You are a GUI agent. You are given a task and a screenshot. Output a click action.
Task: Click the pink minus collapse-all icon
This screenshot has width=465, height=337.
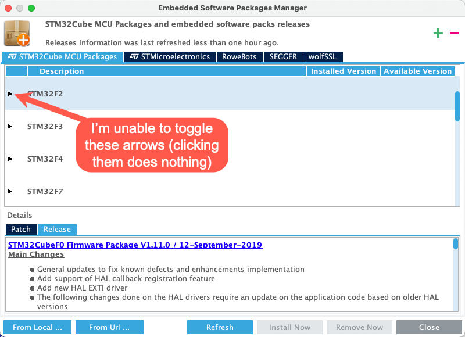point(455,33)
